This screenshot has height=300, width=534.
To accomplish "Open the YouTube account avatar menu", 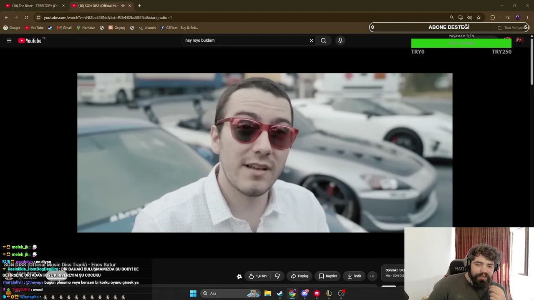I will [520, 40].
